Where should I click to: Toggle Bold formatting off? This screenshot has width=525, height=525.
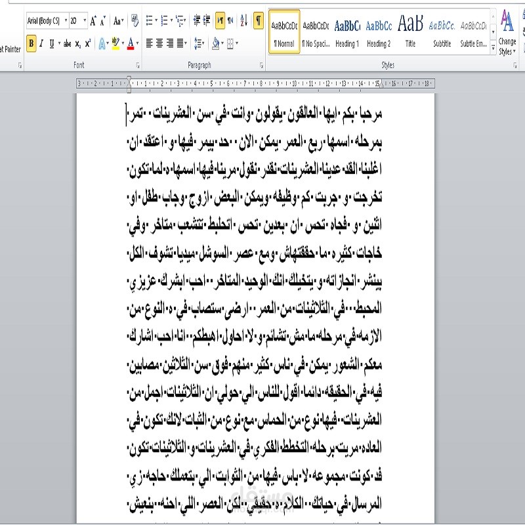pos(31,43)
